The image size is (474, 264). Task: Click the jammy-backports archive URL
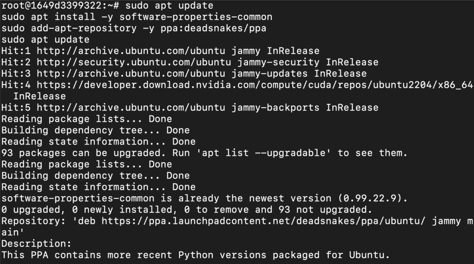131,108
